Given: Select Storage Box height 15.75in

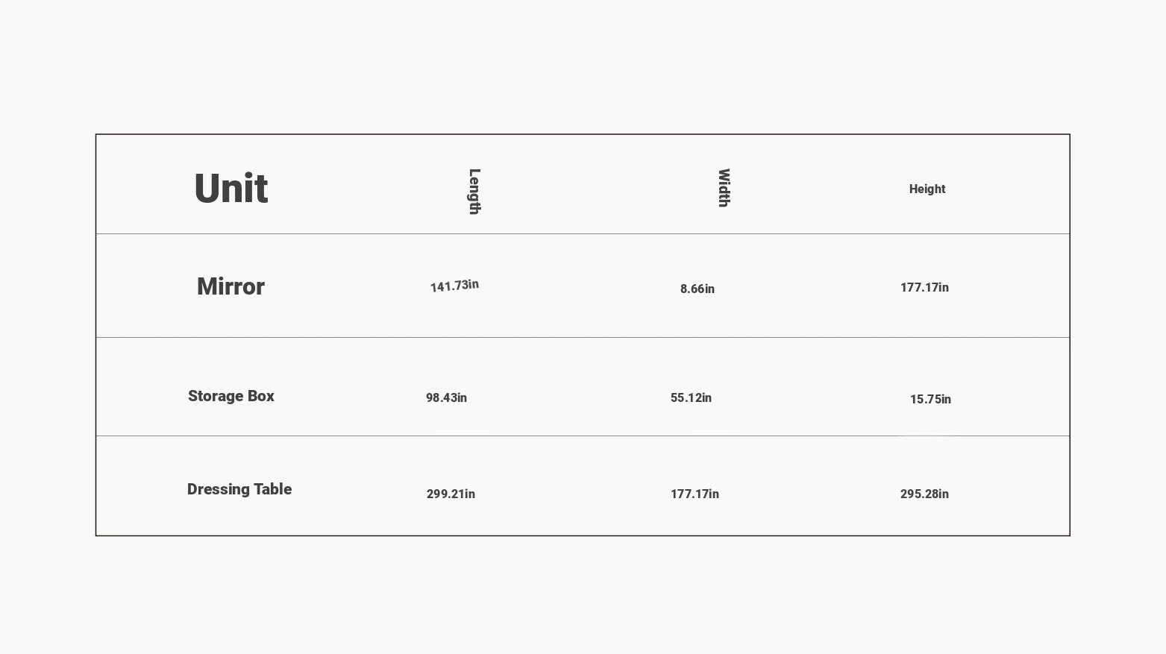Looking at the screenshot, I should tap(930, 399).
